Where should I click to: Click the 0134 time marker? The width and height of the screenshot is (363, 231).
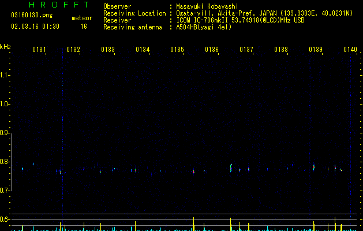click(143, 50)
